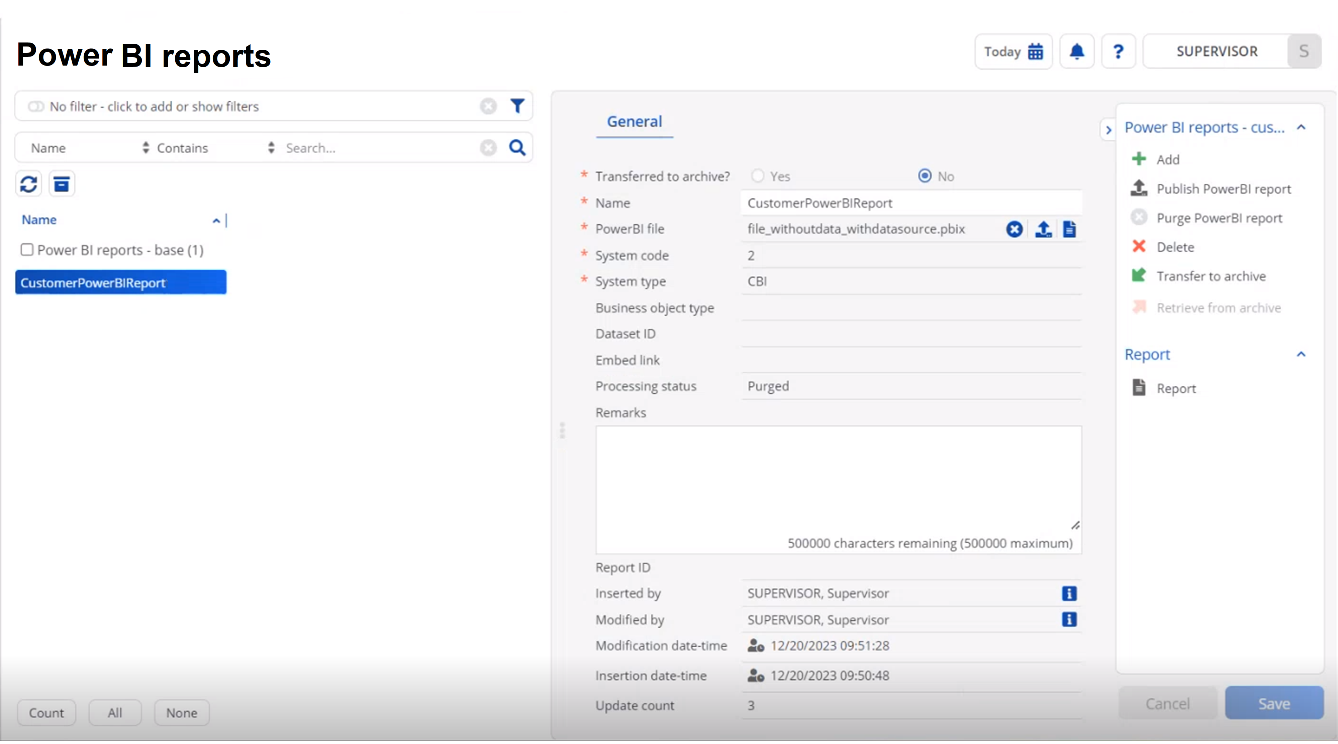The height and width of the screenshot is (744, 1338).
Task: Choose Transfer to archive from the actions menu
Action: (1211, 276)
